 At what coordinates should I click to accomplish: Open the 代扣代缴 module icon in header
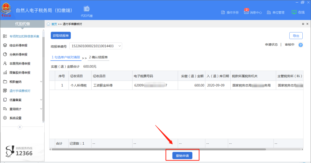[87, 9]
